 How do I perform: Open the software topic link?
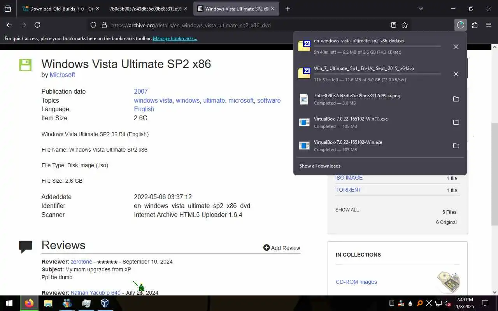click(x=269, y=100)
